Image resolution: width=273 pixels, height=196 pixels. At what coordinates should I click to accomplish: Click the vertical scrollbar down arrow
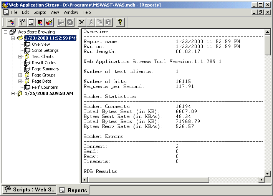click(267, 173)
